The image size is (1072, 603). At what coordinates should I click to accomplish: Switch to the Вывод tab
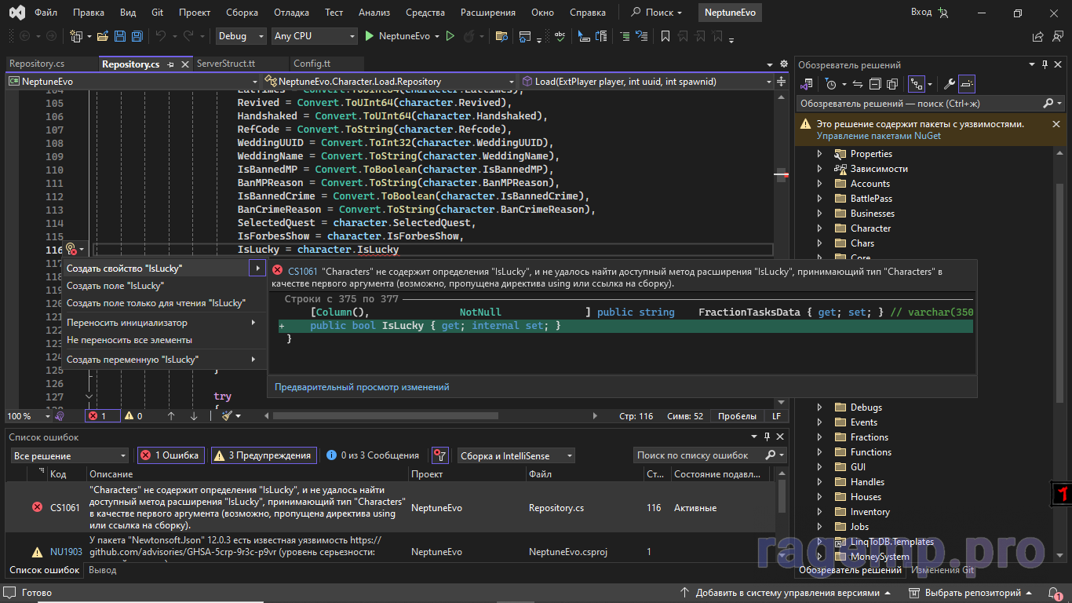(102, 570)
